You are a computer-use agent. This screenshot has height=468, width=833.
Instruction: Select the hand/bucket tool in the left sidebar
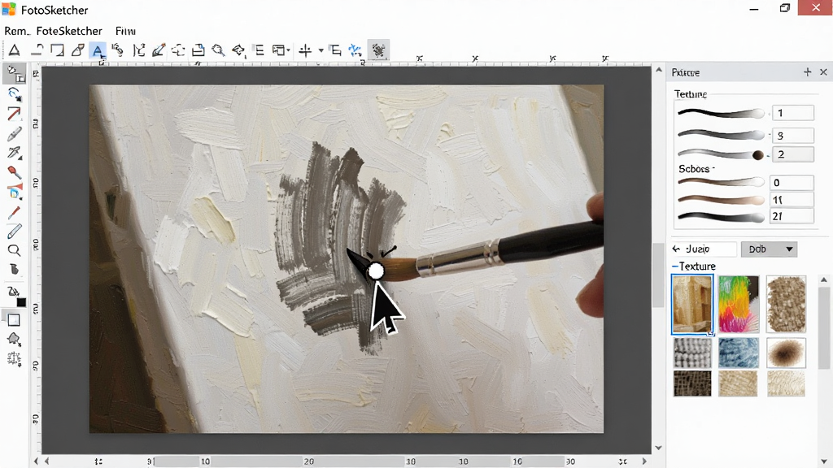pos(15,269)
